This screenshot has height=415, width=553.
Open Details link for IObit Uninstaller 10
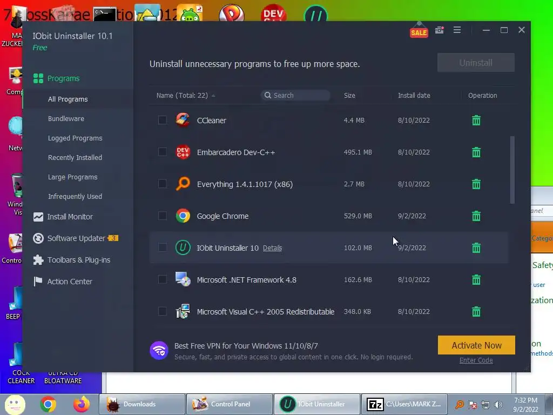272,247
